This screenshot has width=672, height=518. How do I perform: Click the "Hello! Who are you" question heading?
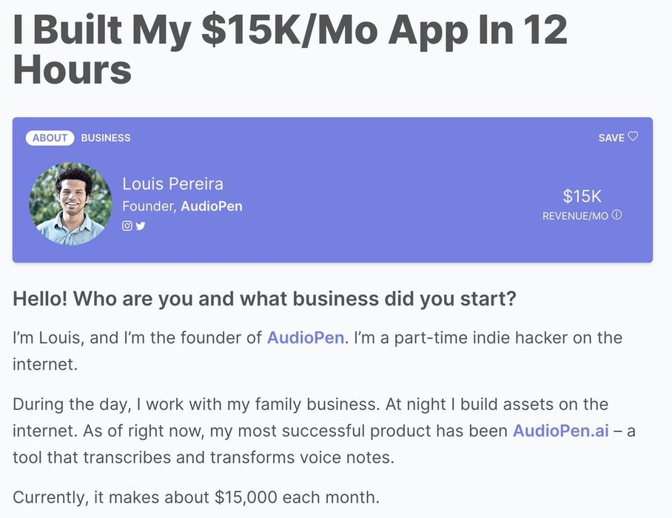(x=264, y=299)
